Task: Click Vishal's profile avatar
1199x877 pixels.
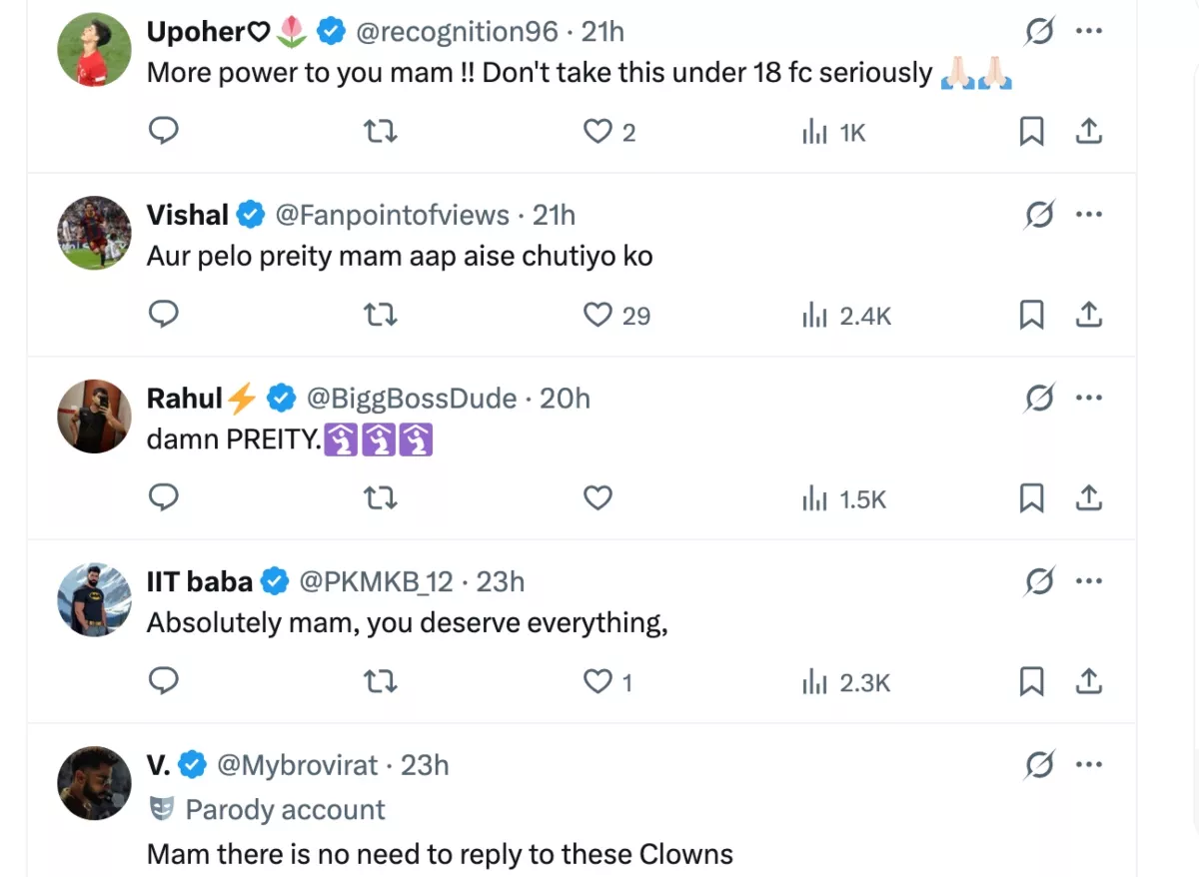Action: click(94, 233)
